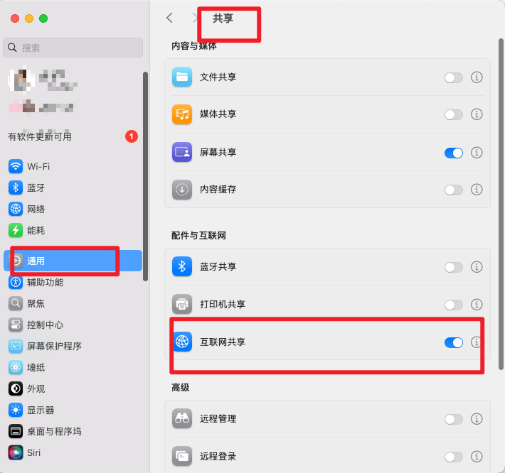The image size is (505, 473).
Task: Click the 屏幕共享 screen icon
Action: (182, 152)
